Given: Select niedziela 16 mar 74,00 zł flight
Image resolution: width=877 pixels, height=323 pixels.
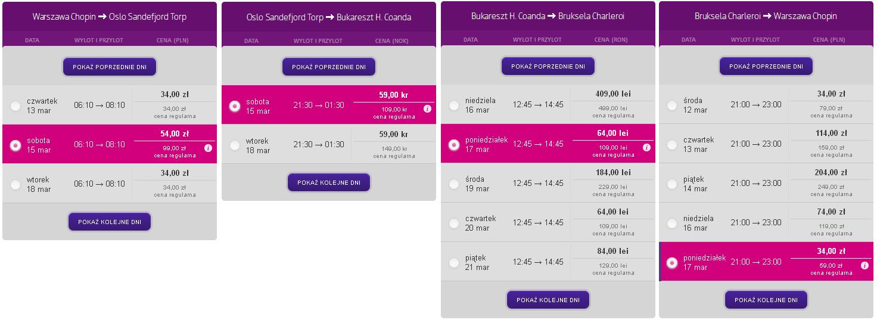Looking at the screenshot, I should pos(672,223).
